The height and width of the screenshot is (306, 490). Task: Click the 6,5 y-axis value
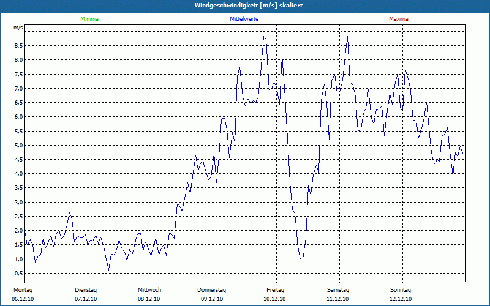coord(18,103)
